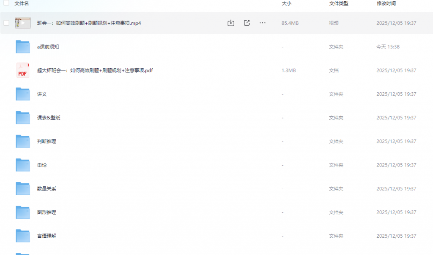Click the folder icon of 数量关系

pos(22,188)
